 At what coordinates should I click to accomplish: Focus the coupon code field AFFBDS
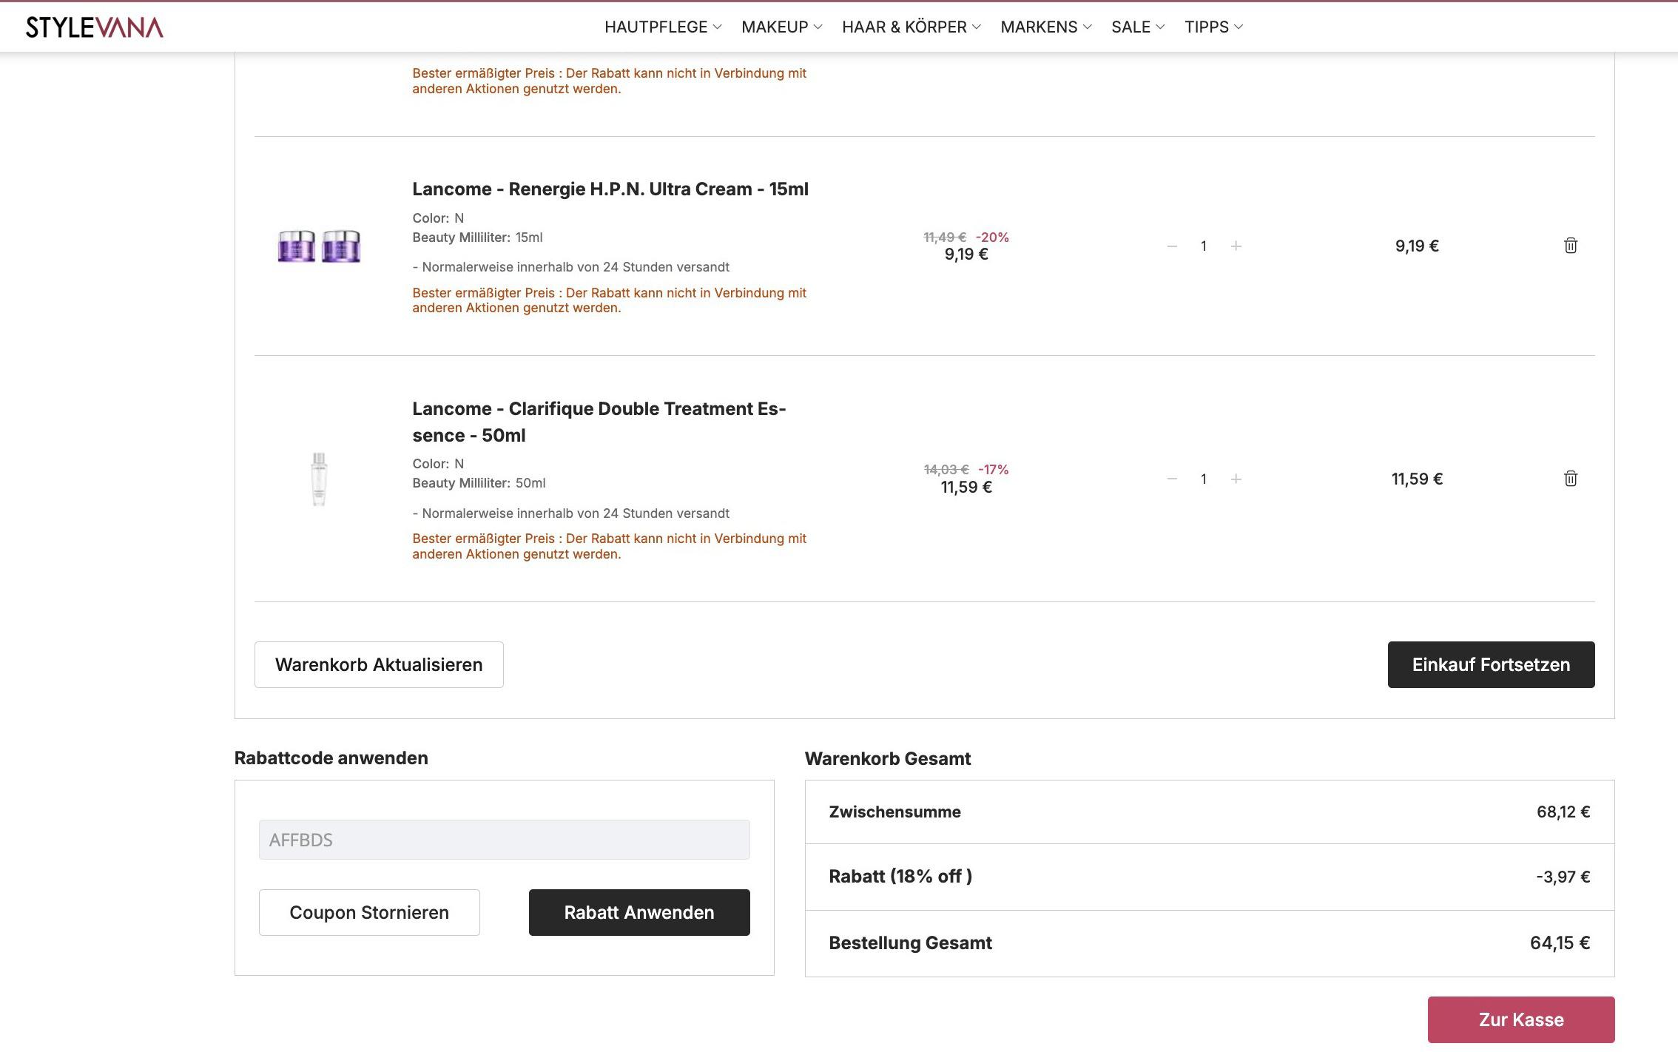[x=504, y=840]
